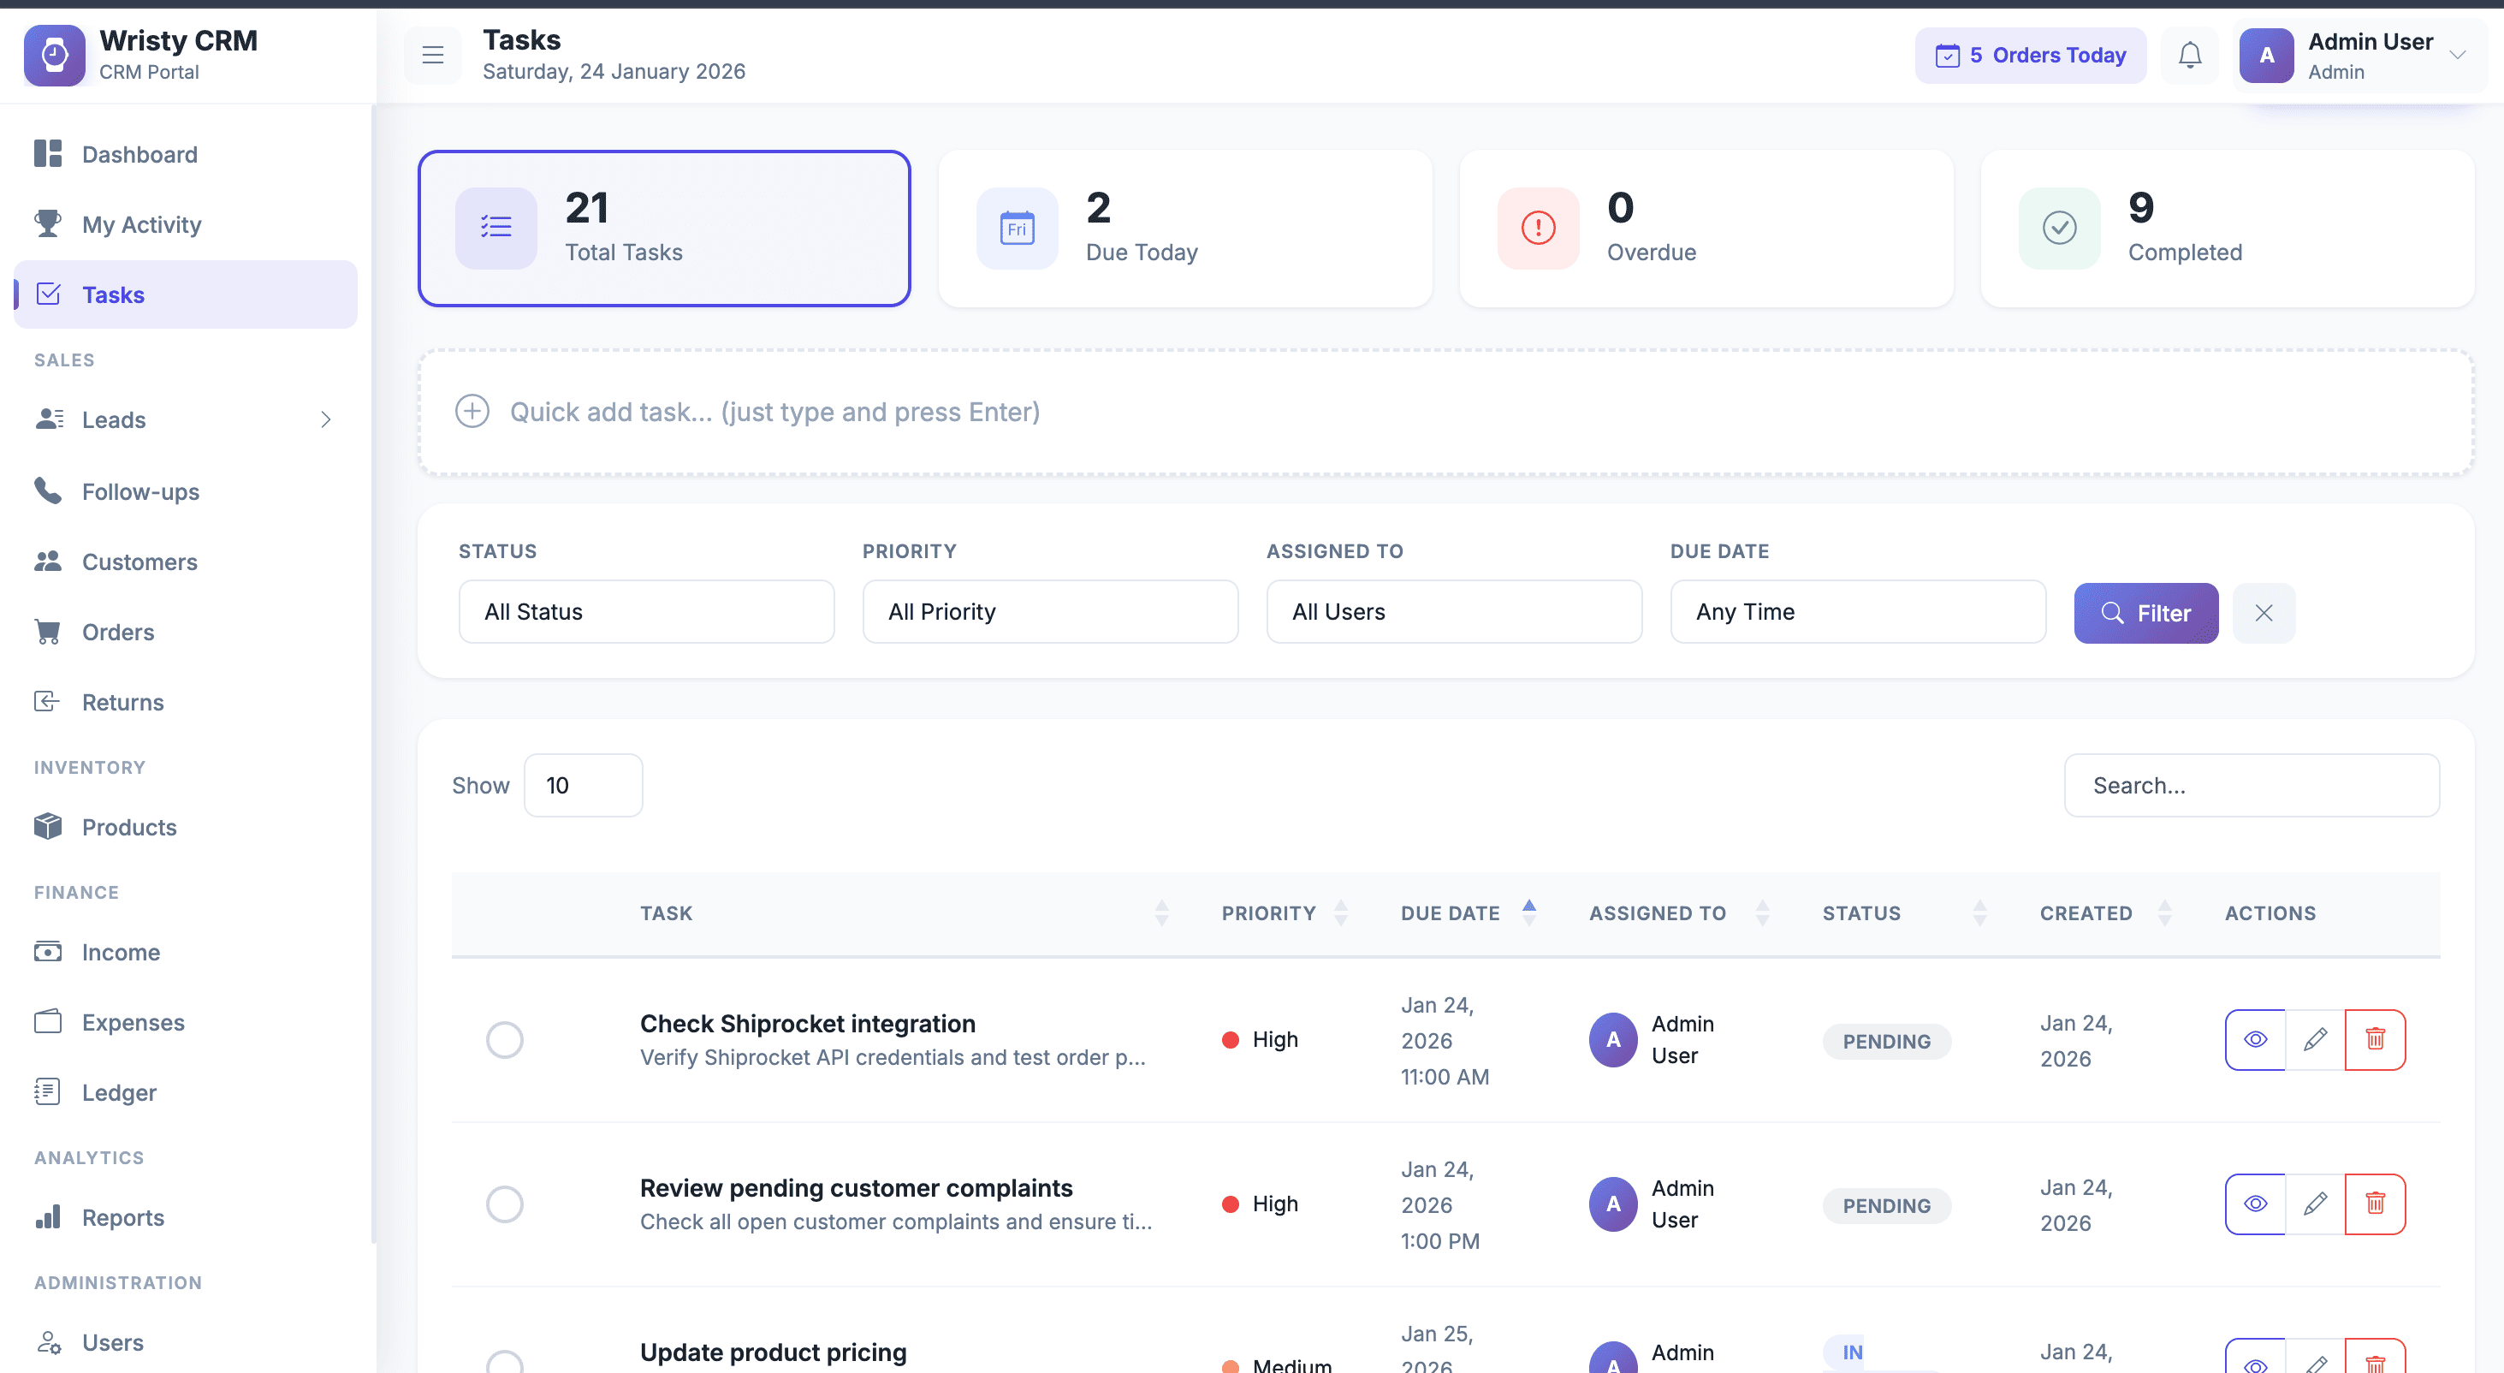Toggle sidebar with hamburger menu icon
Image resolution: width=2504 pixels, height=1373 pixels.
pyautogui.click(x=432, y=56)
